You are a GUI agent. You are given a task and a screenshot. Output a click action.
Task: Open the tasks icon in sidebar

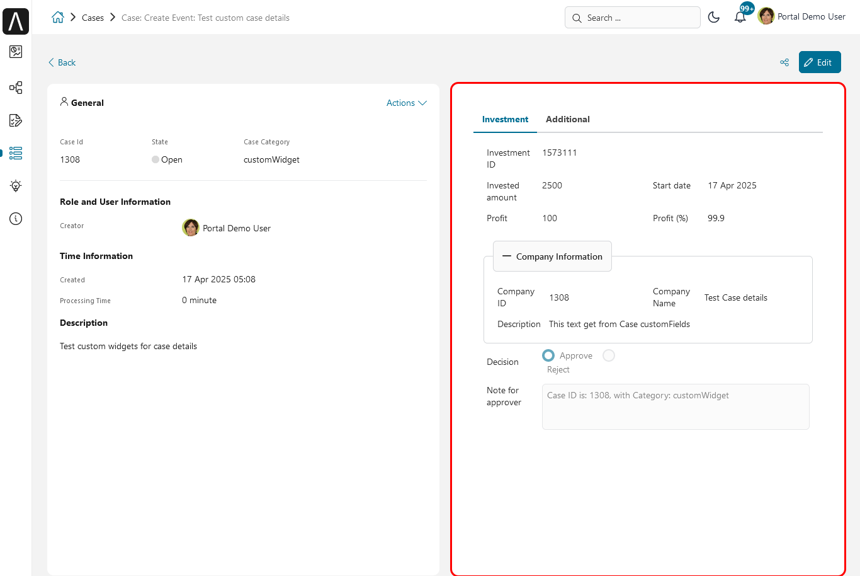[x=16, y=120]
